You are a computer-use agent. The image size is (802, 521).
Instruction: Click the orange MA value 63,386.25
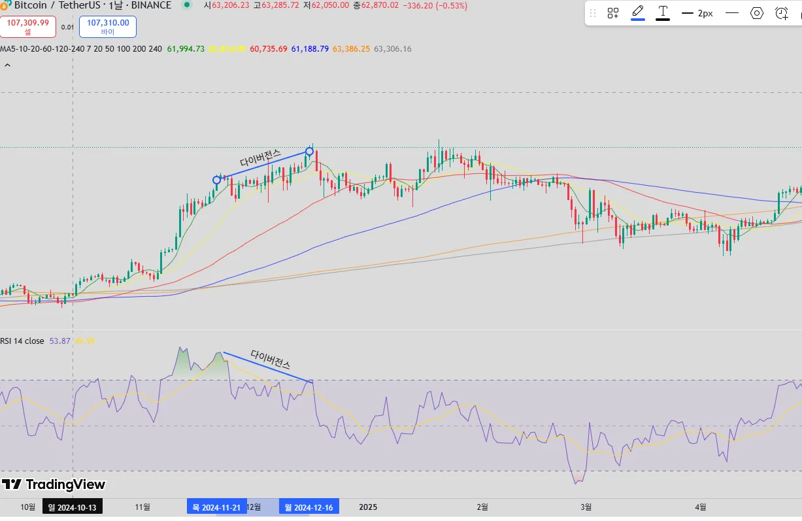351,49
